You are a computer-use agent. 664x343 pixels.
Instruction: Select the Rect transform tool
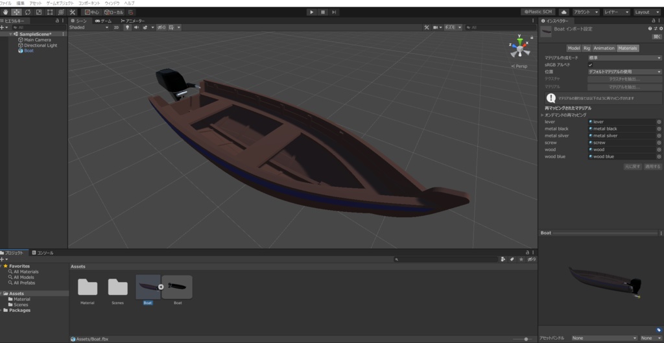(x=50, y=12)
